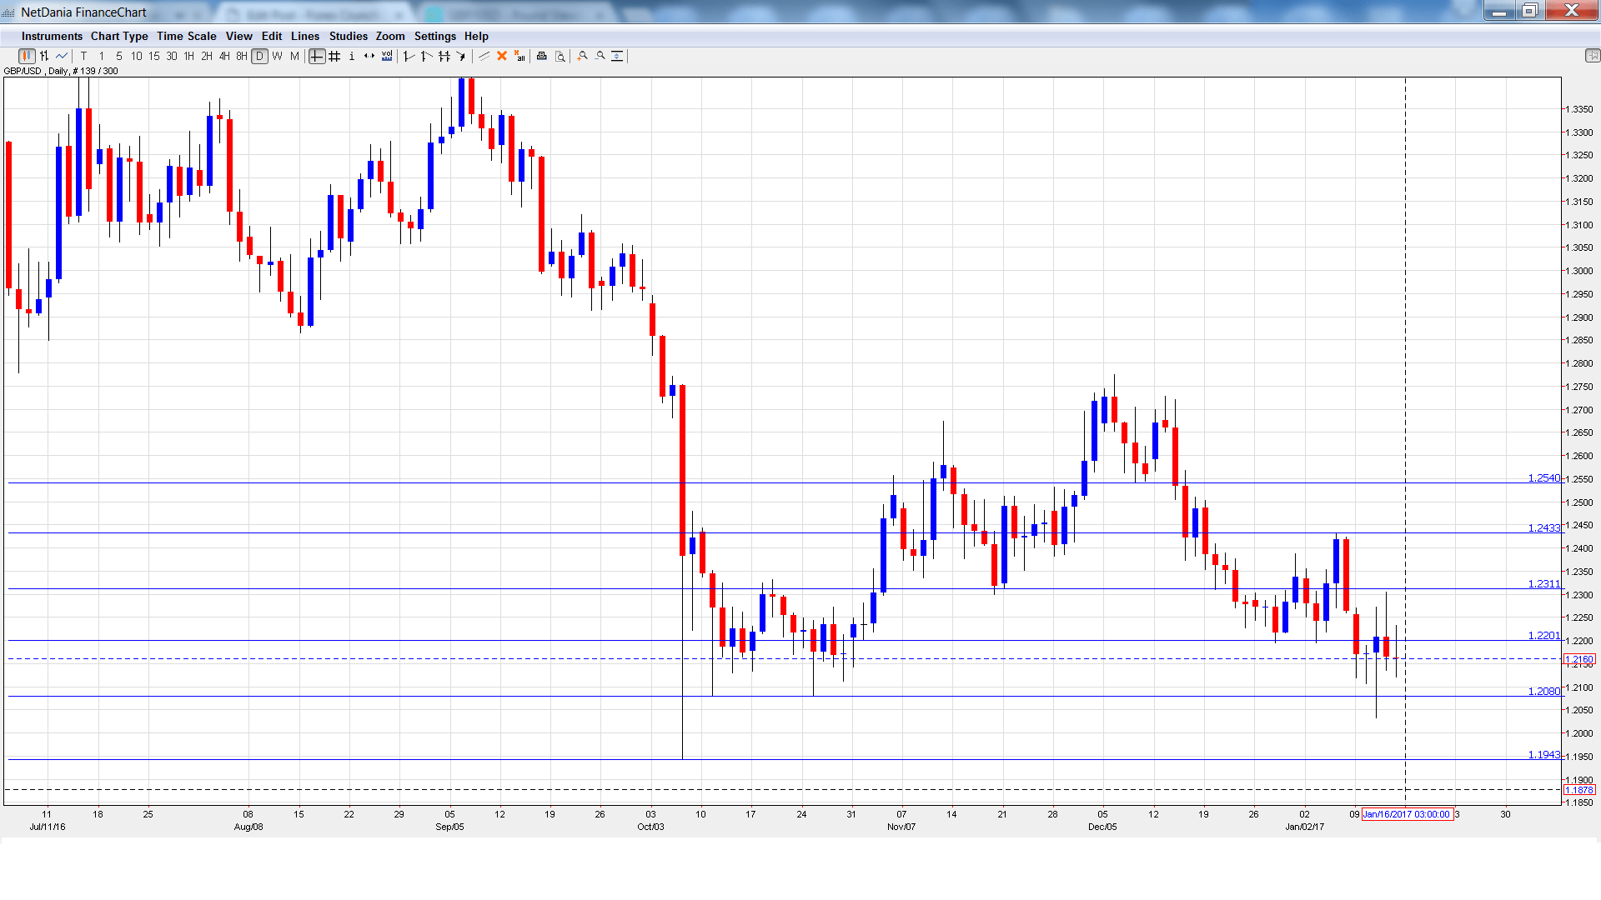Click the Sep/05 date axis label
Screen dimensions: 1601x900
point(449,827)
